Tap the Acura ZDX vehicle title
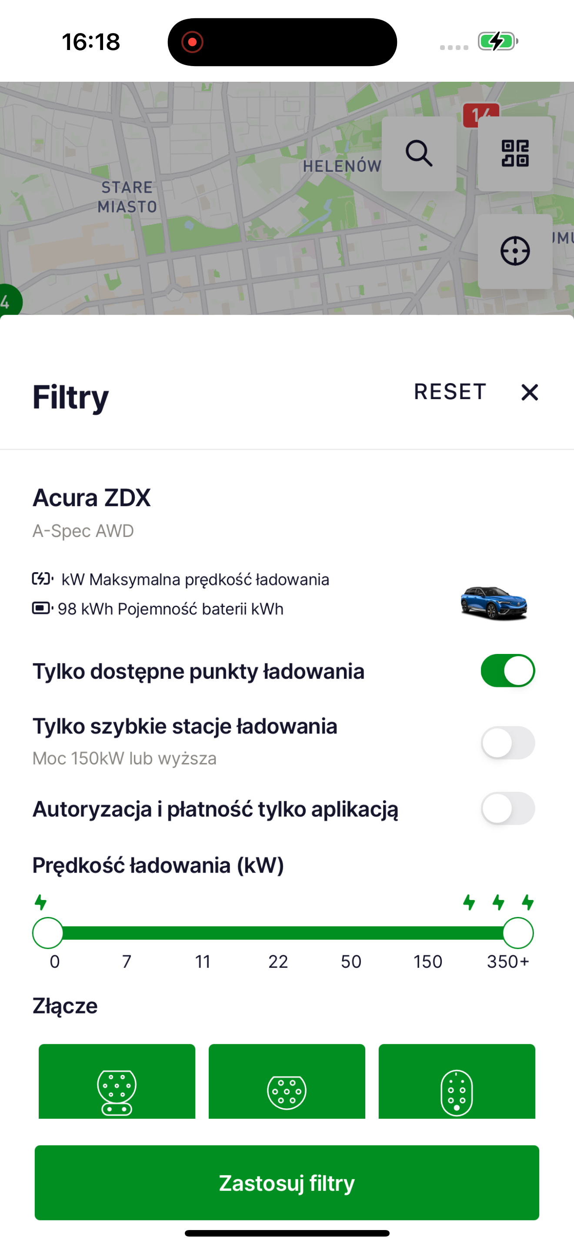The image size is (574, 1247). click(91, 498)
